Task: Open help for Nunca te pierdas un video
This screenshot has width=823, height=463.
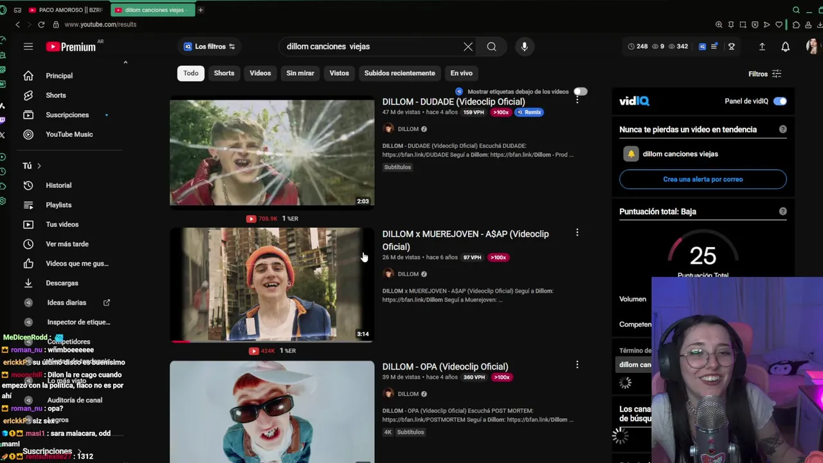Action: pyautogui.click(x=782, y=129)
